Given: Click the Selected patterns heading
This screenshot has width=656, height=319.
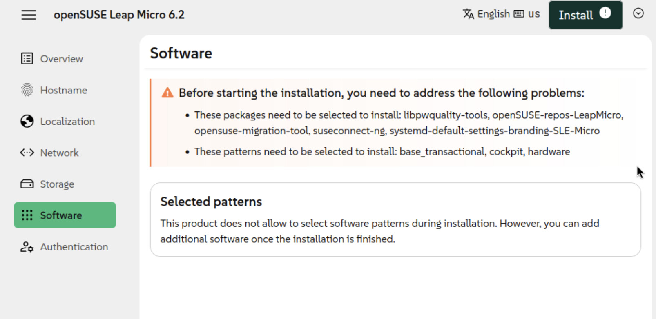Looking at the screenshot, I should point(211,202).
